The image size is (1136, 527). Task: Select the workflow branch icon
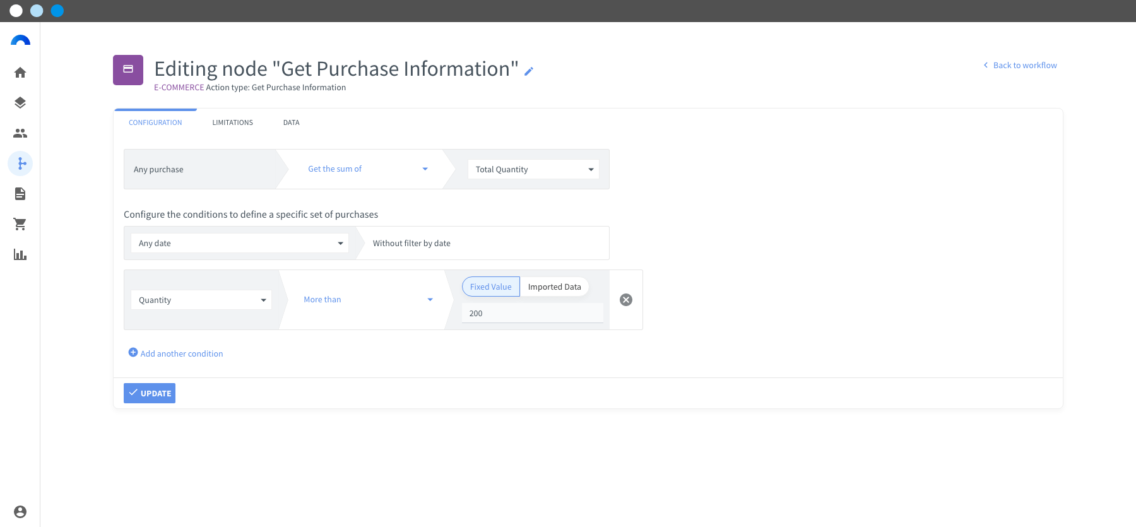tap(20, 163)
